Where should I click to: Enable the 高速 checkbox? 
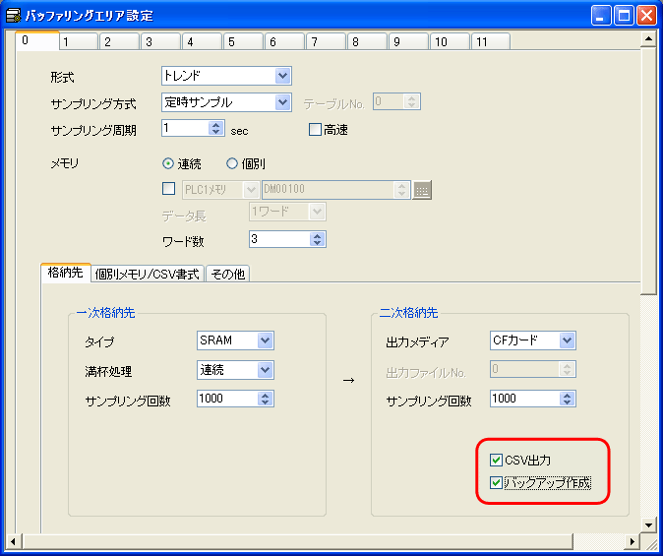click(316, 130)
